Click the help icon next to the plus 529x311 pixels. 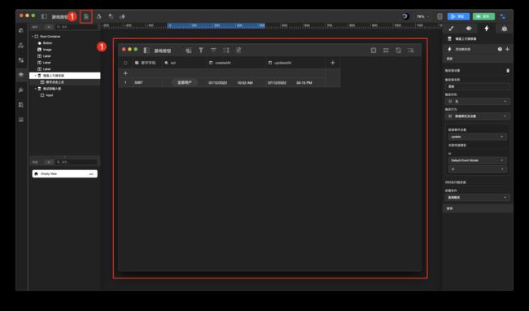500,49
